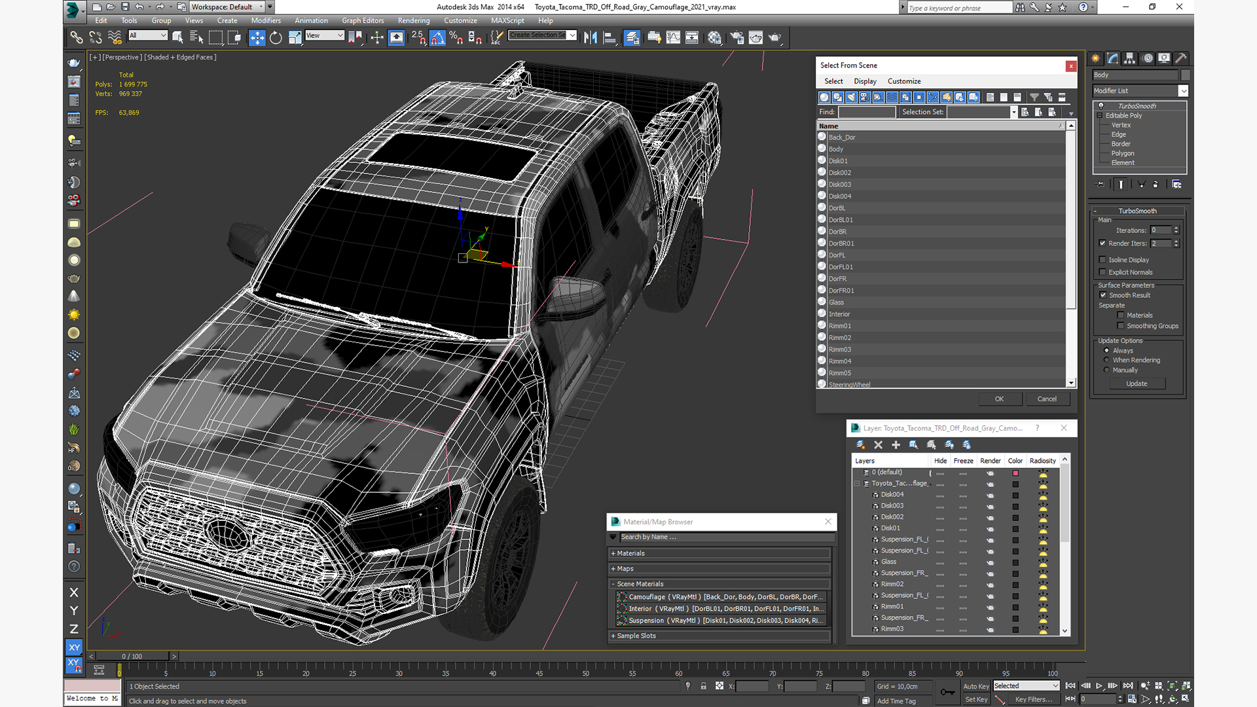1257x707 pixels.
Task: Open reference coordinate View dropdown
Action: click(325, 35)
